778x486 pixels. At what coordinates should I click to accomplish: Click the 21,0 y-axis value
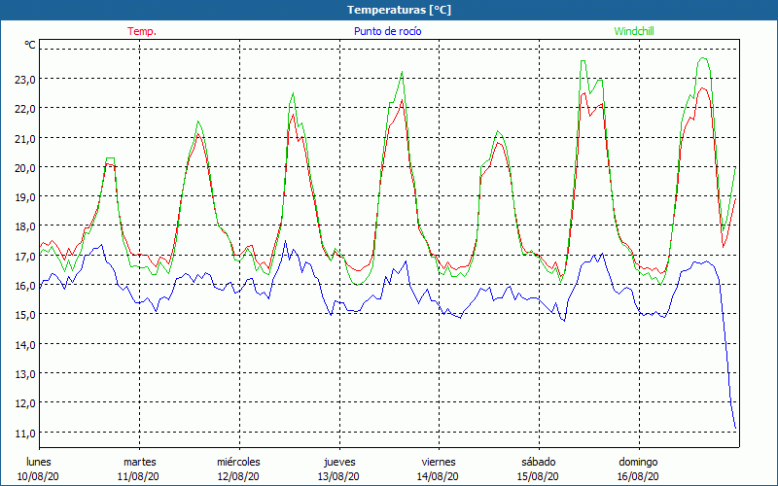(24, 138)
